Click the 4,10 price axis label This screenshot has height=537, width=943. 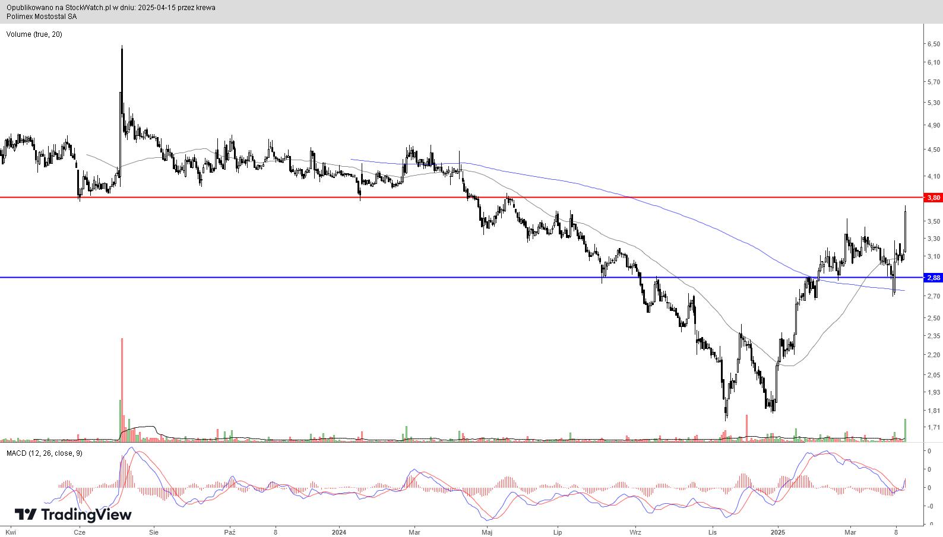tap(933, 176)
